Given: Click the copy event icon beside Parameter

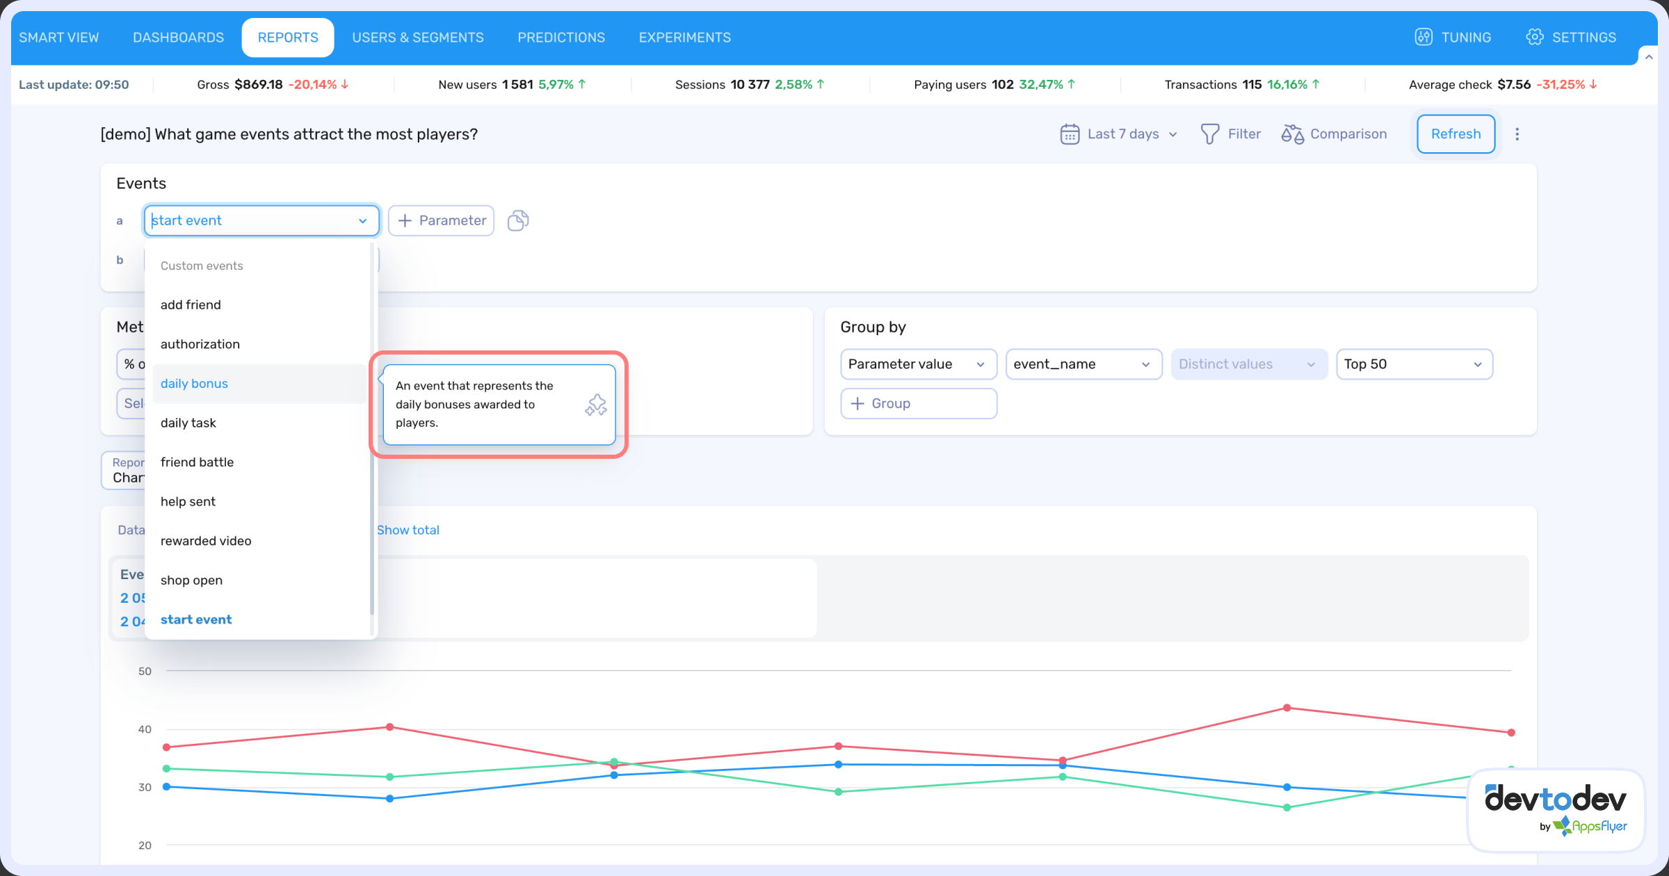Looking at the screenshot, I should pos(517,220).
